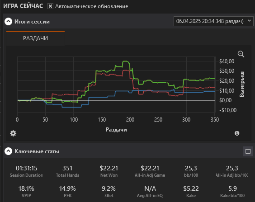
Task: Uncheck Автоматическое обновление checkbox
Action: click(x=50, y=6)
